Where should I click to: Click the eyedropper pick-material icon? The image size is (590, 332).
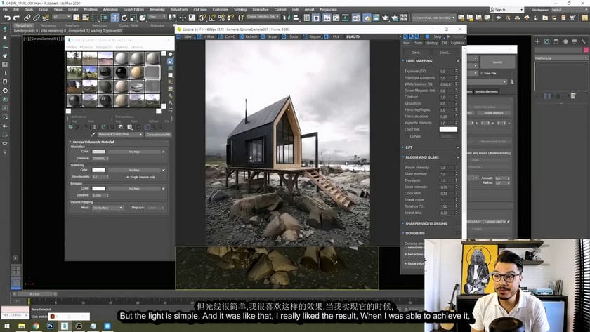(x=93, y=134)
